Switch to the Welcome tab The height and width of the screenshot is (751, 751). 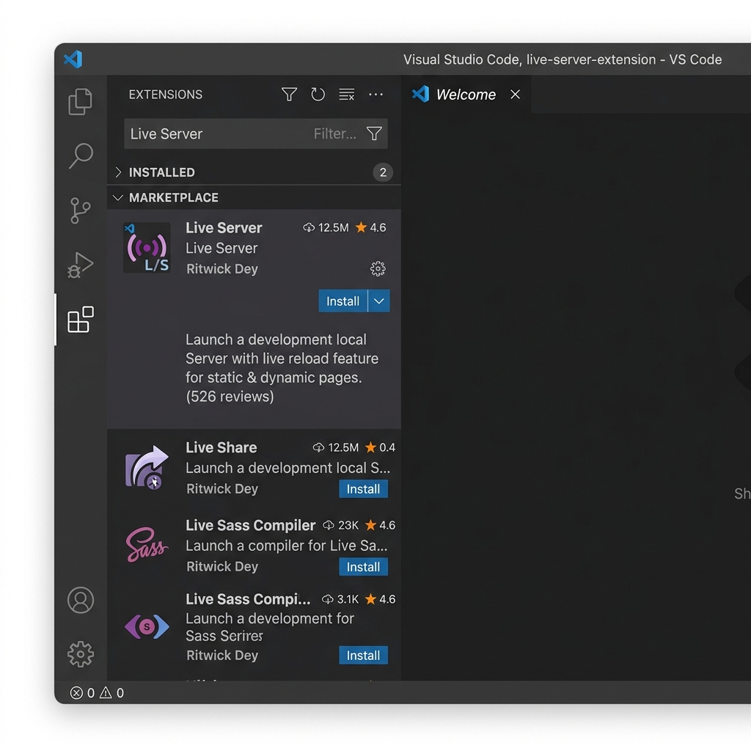click(466, 95)
